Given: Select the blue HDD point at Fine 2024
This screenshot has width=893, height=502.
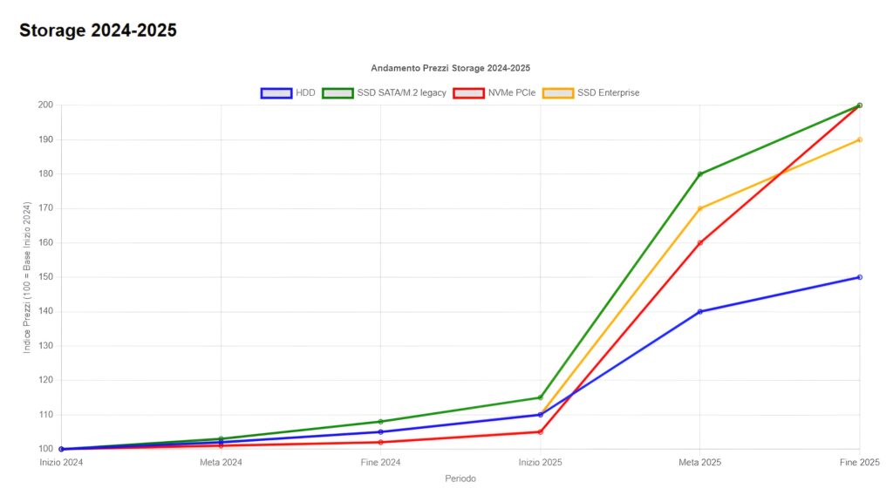Looking at the screenshot, I should 380,431.
